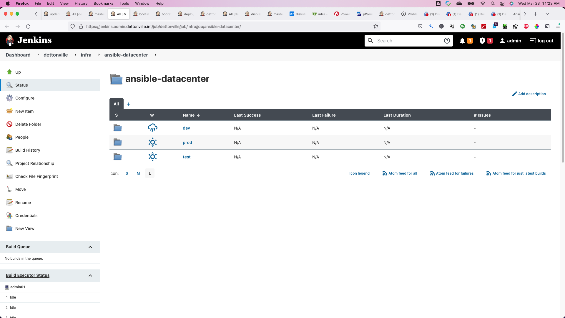Image resolution: width=565 pixels, height=318 pixels.
Task: Click the Delete Folder icon
Action: tap(9, 124)
